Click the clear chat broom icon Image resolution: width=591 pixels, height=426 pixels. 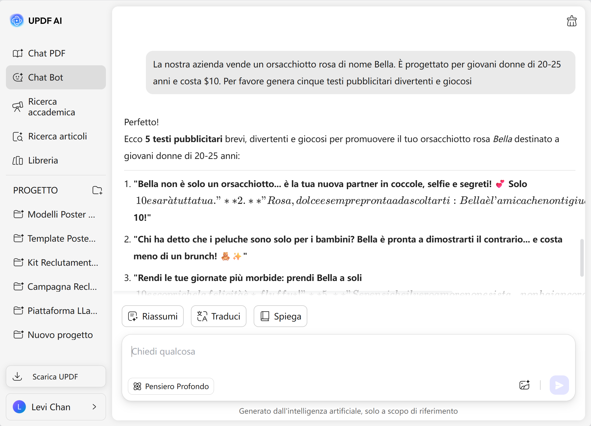(571, 21)
